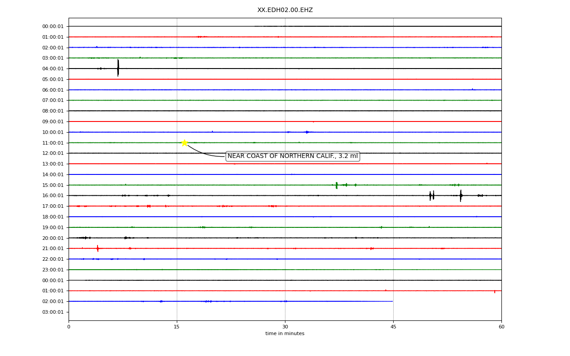Click the x-axis label 'time in minutes'
Image resolution: width=570 pixels, height=356 pixels.
pos(285,334)
